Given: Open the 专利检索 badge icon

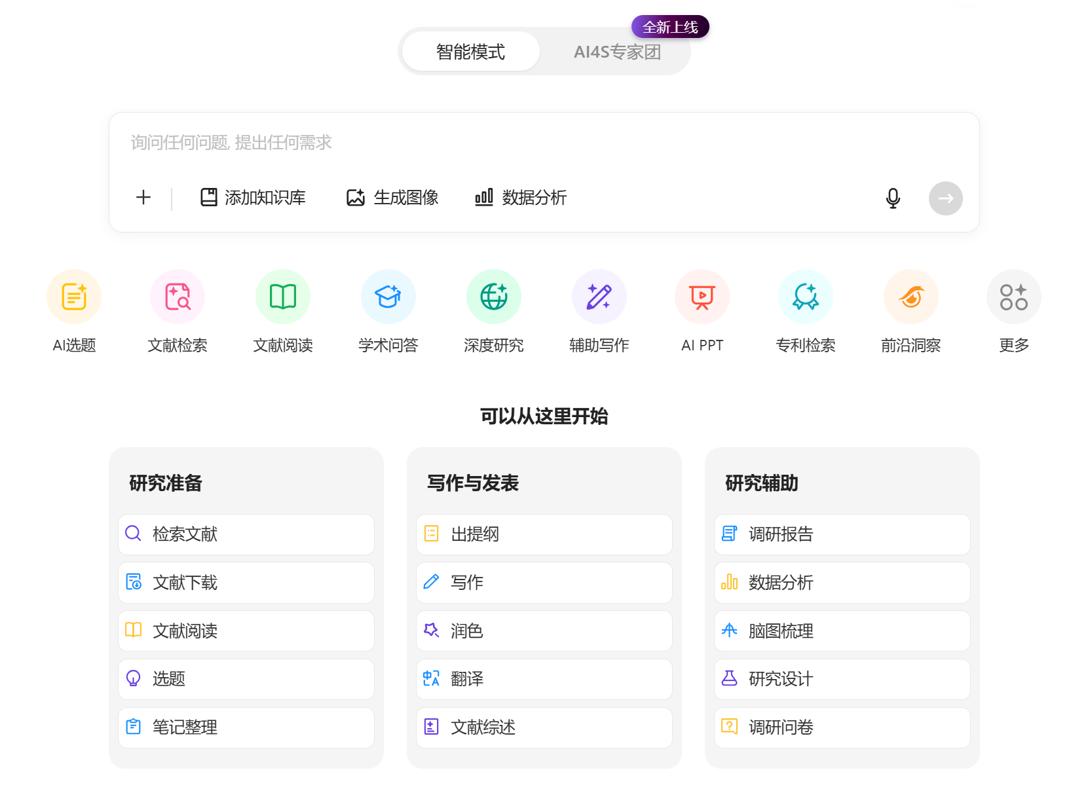Looking at the screenshot, I should click(806, 297).
